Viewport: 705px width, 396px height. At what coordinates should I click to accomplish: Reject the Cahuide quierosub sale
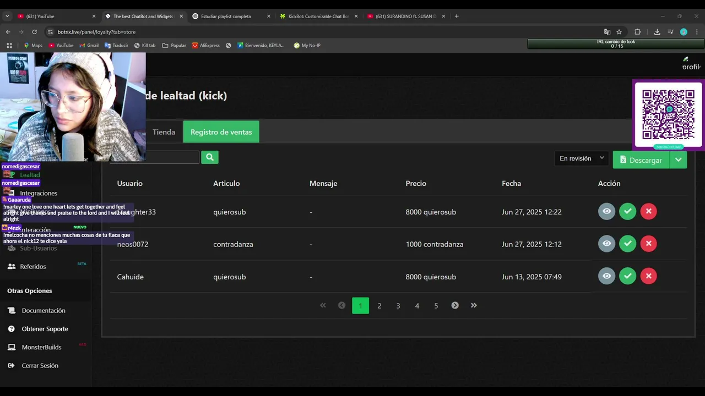pos(648,276)
